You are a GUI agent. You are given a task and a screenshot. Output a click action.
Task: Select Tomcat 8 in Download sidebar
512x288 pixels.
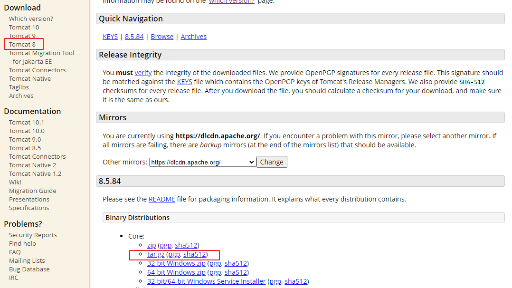coord(22,44)
